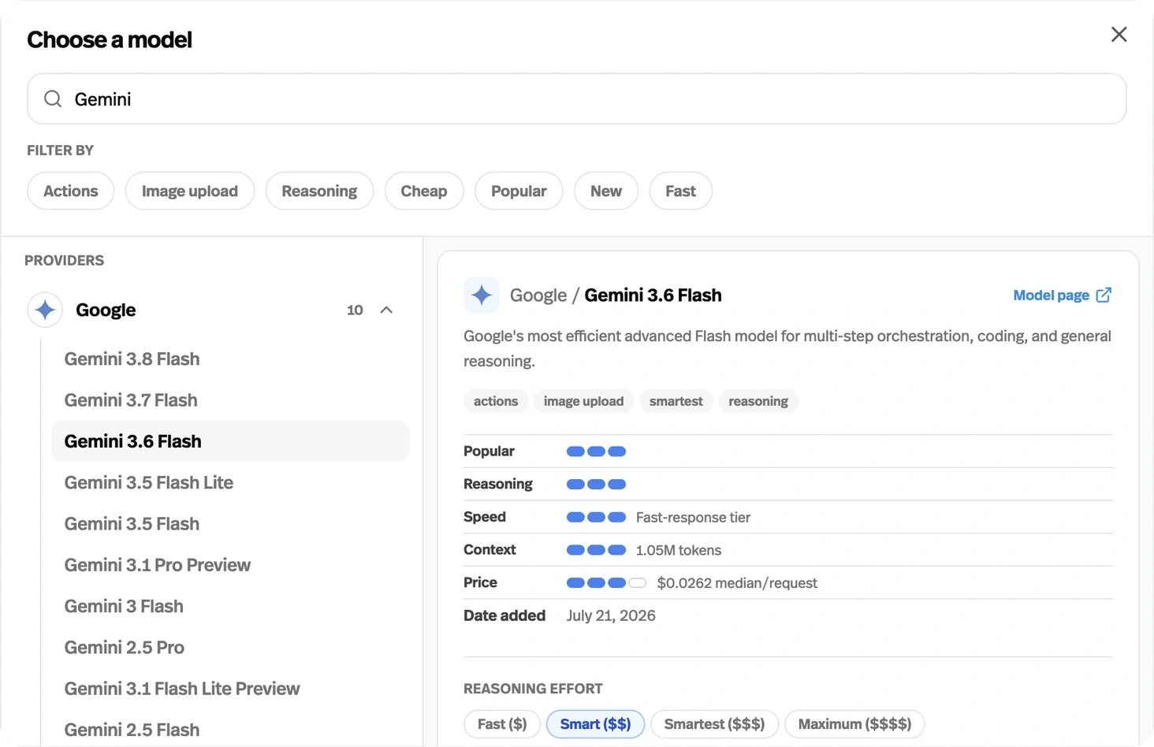
Task: Select Gemini 3.8 Flash model
Action: (x=230, y=359)
